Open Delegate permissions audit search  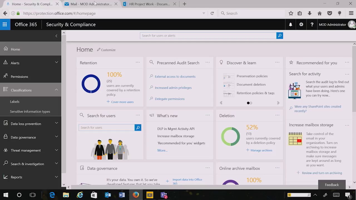click(170, 99)
